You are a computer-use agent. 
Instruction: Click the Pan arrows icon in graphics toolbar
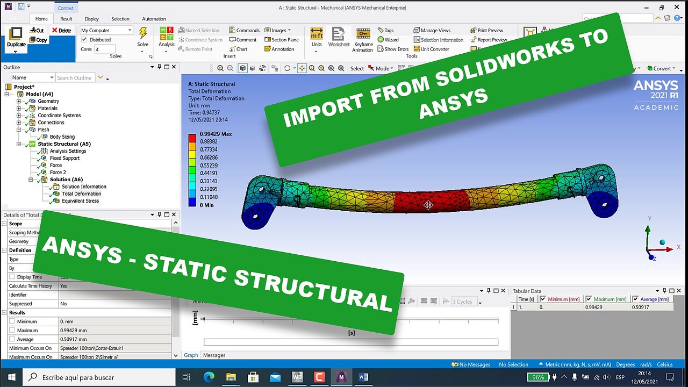[302, 68]
